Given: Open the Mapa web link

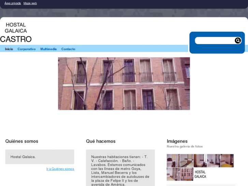Looking at the screenshot, I should pos(30,3).
